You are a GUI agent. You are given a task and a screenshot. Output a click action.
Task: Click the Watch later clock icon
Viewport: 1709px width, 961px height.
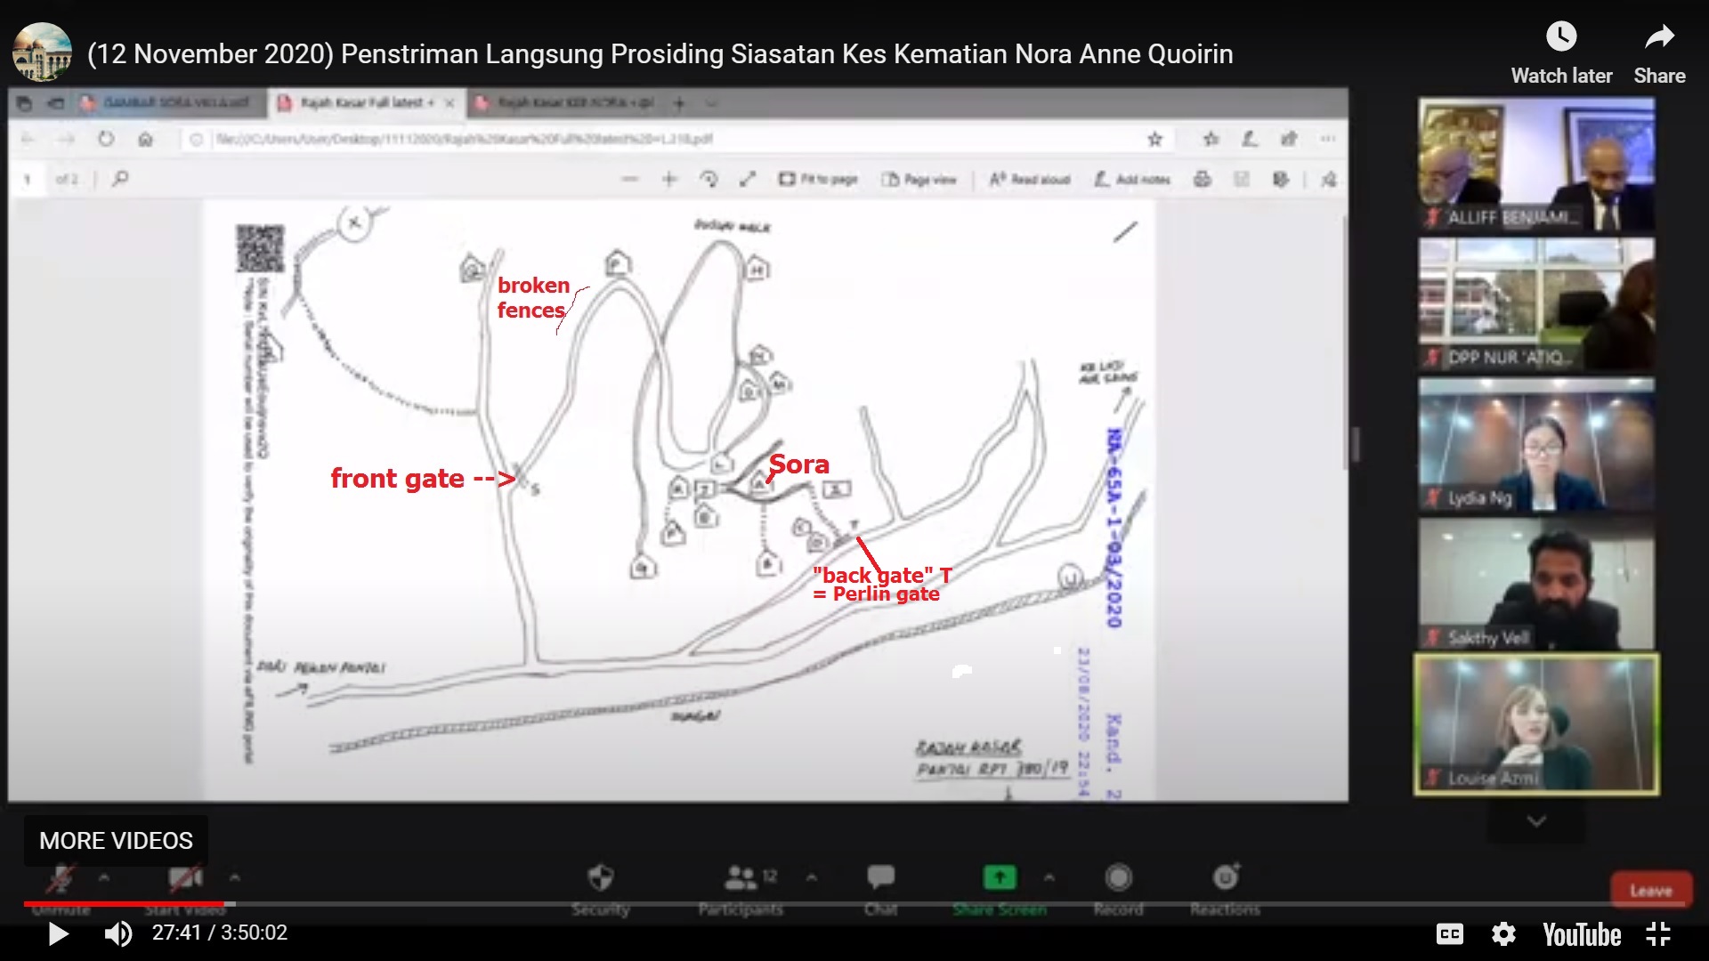coord(1560,37)
